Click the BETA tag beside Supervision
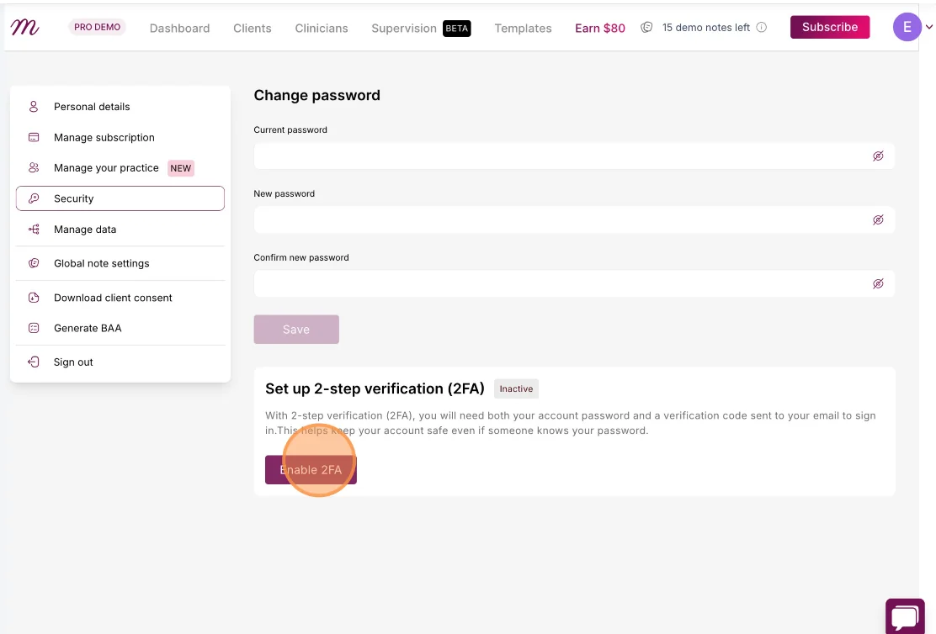This screenshot has height=634, width=936. click(457, 28)
